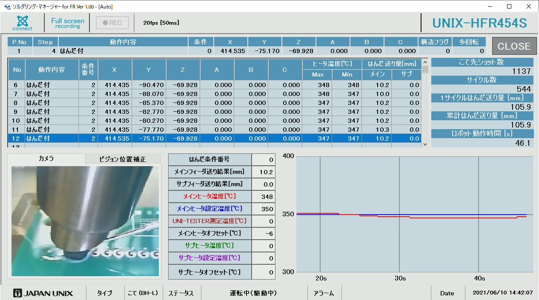Click the app icon in title bar
Screen dimensions: 539x300
[x=7, y=7]
